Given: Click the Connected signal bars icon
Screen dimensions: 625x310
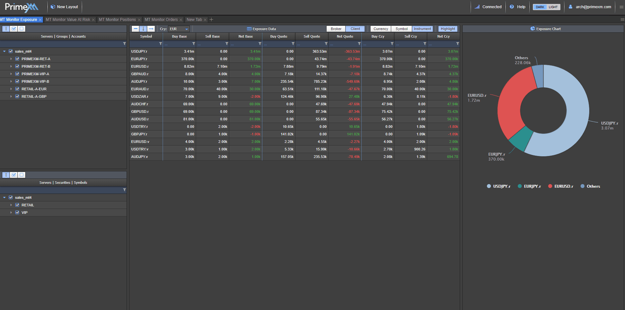Looking at the screenshot, I should 477,7.
